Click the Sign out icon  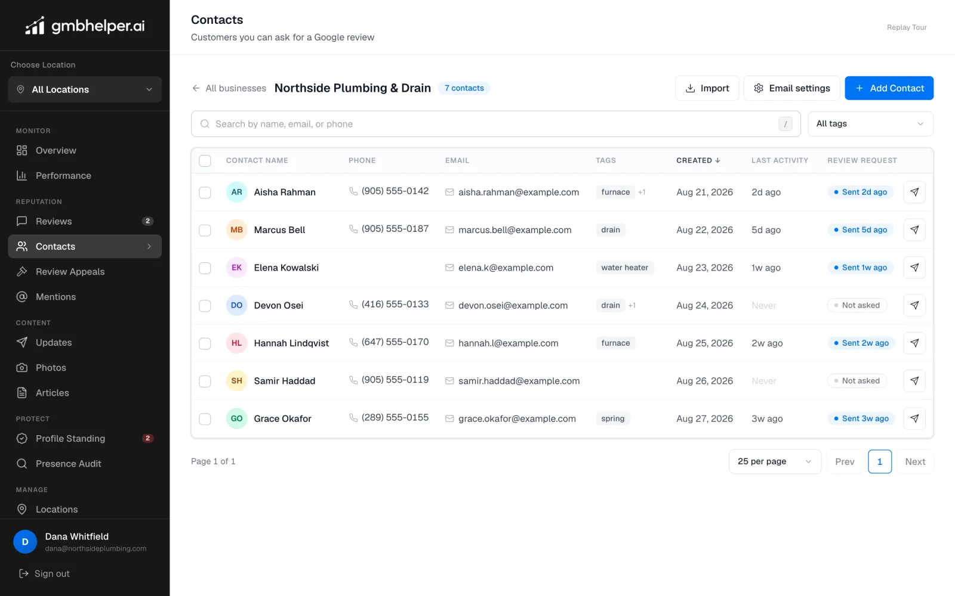24,573
